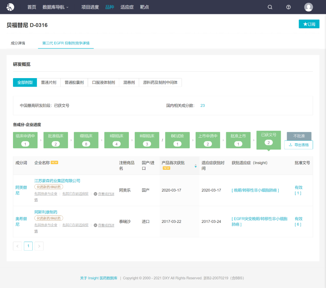The image size is (326, 288).
Task: Expand the 数据库导航 dropdown
Action: 56,7
